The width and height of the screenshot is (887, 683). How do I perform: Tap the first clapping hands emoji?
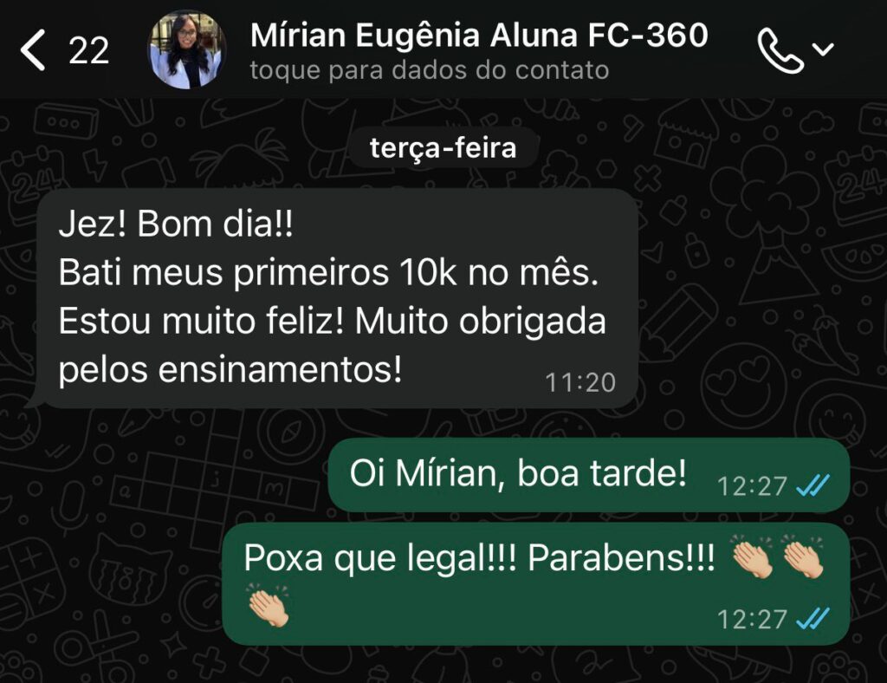pyautogui.click(x=753, y=556)
